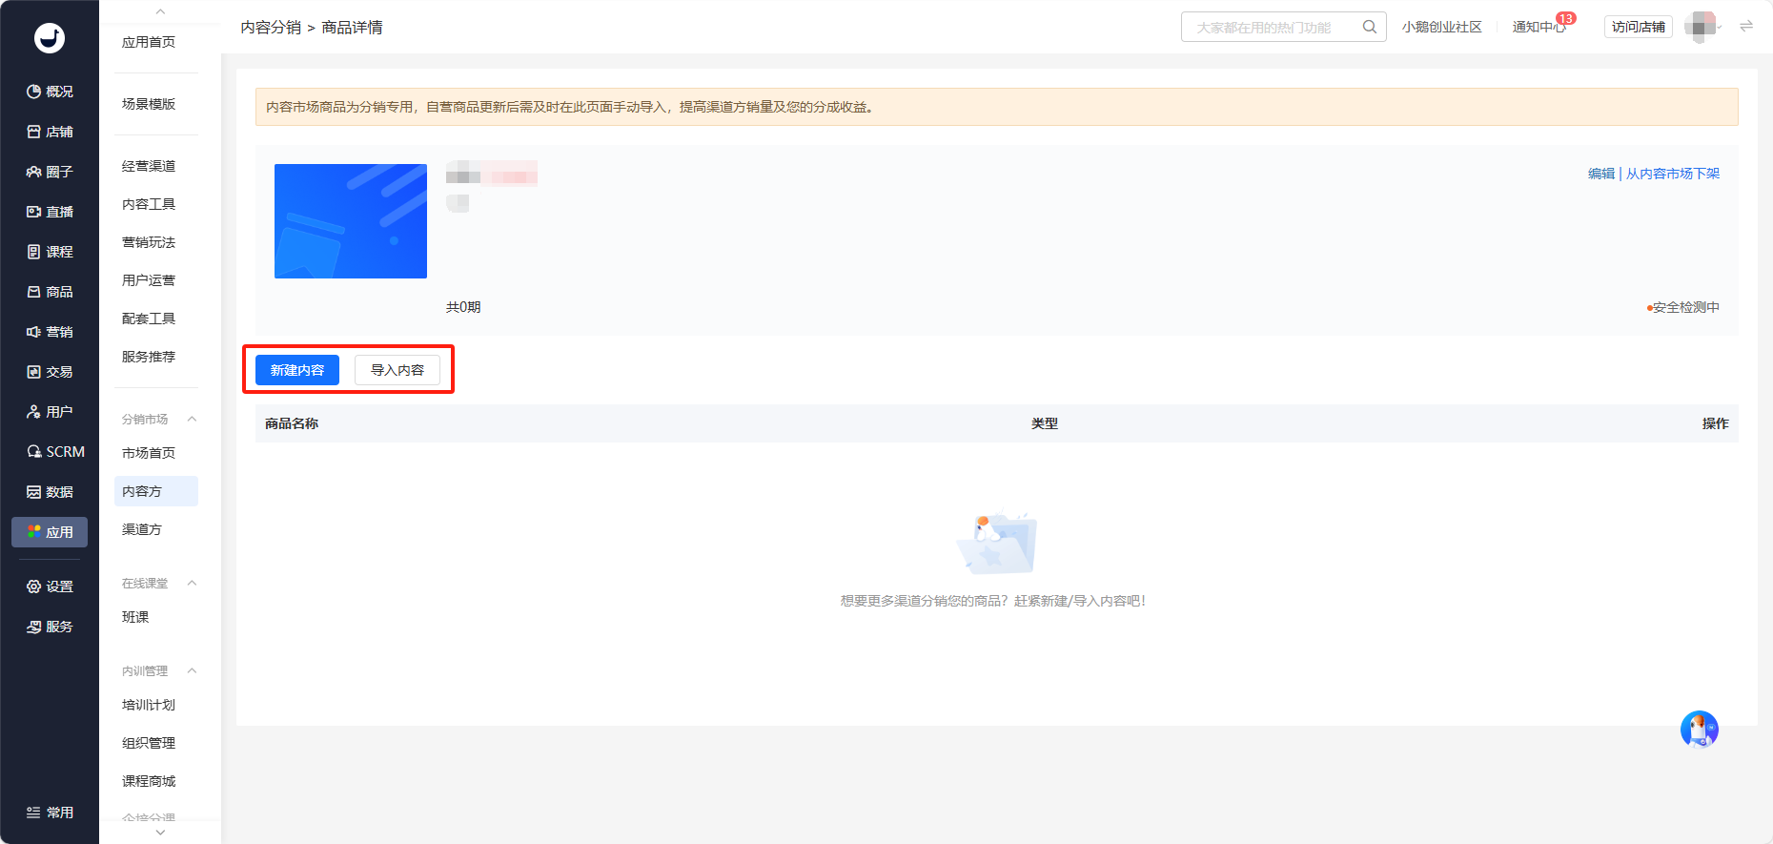This screenshot has height=844, width=1773.
Task: Click 内容分销 in the breadcrumb
Action: tap(272, 28)
